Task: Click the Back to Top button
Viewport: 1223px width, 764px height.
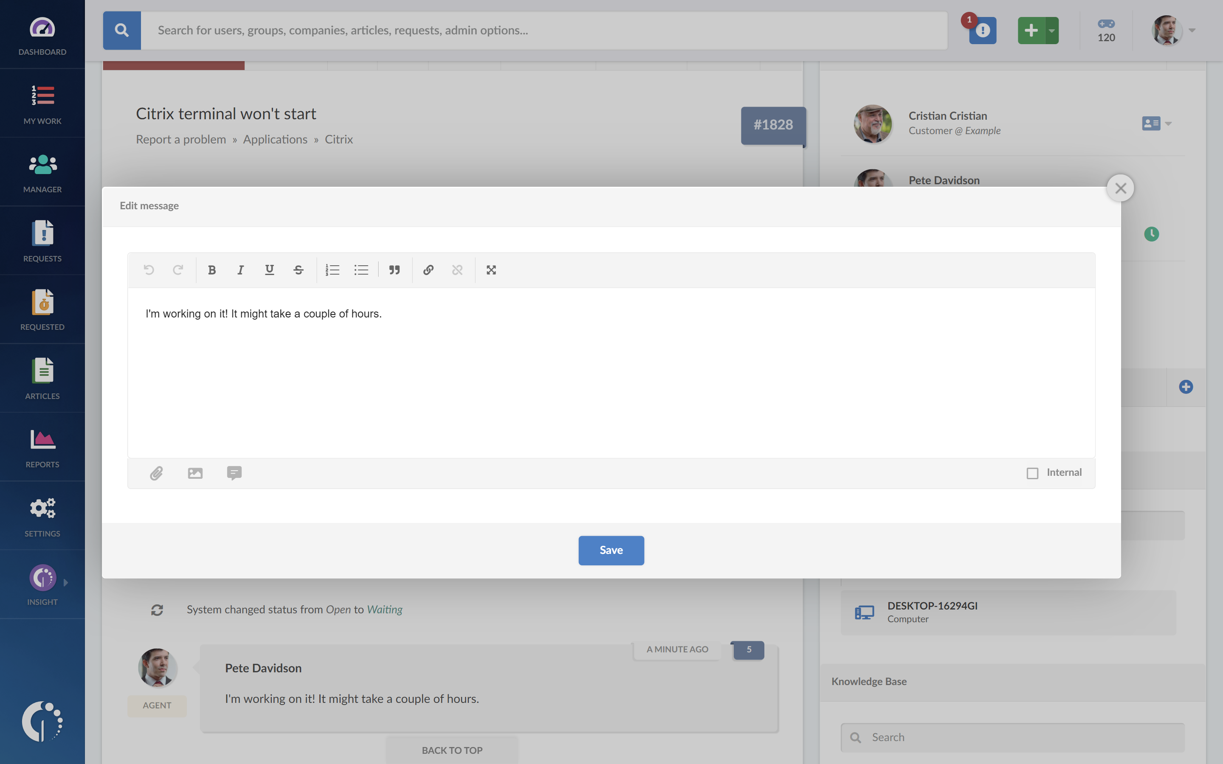Action: 452,750
